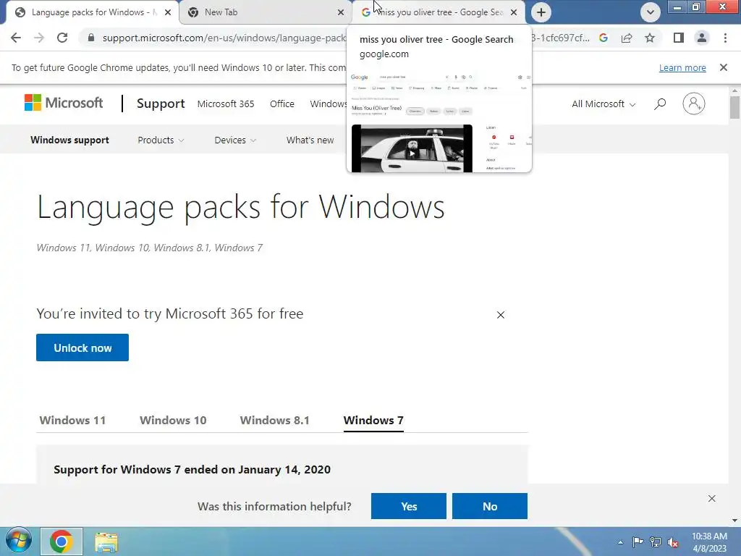Open Windows Explorer from the taskbar

pyautogui.click(x=106, y=542)
